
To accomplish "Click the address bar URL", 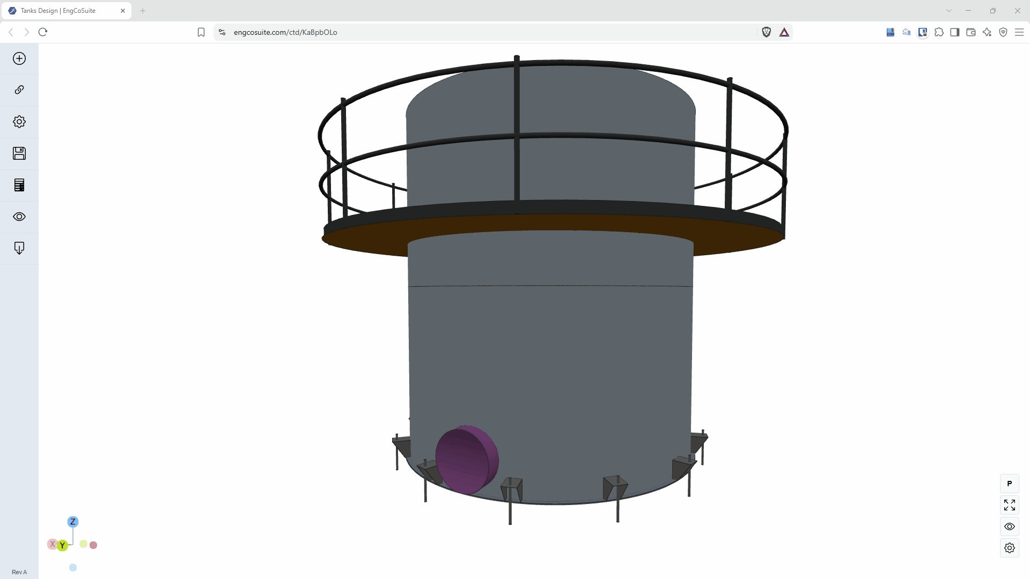I will coord(285,32).
